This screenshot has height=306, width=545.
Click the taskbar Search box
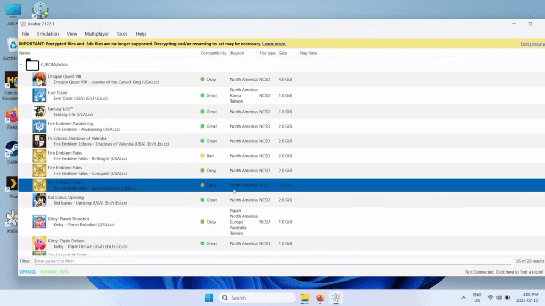tap(257, 297)
